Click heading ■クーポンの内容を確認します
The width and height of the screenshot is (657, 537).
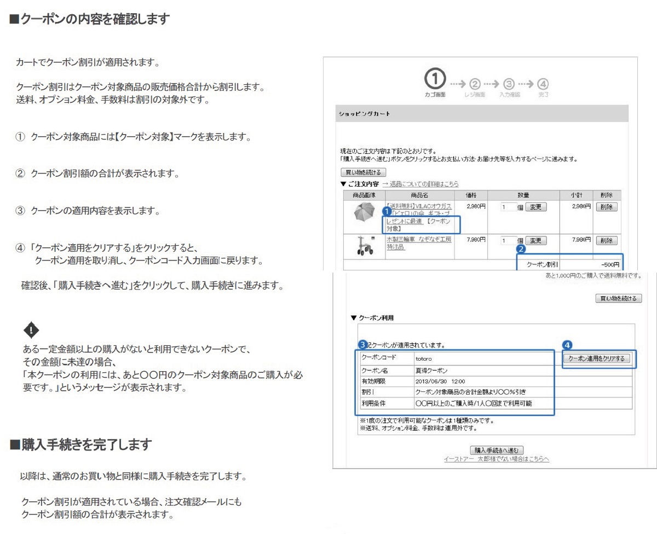[x=90, y=20]
